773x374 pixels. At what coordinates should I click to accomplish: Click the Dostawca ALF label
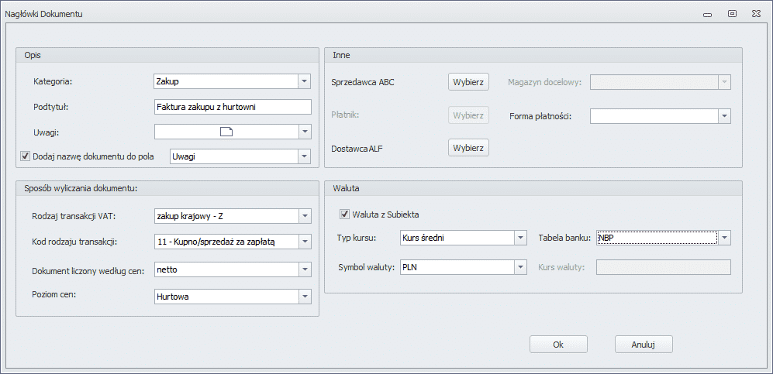click(358, 148)
